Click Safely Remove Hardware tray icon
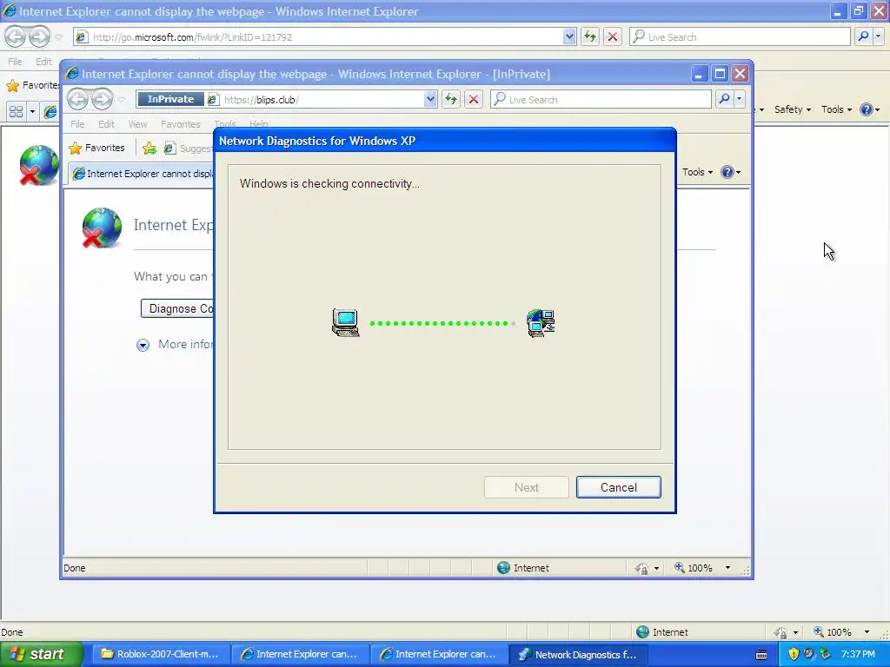Screen dimensions: 890x667 pos(825,654)
